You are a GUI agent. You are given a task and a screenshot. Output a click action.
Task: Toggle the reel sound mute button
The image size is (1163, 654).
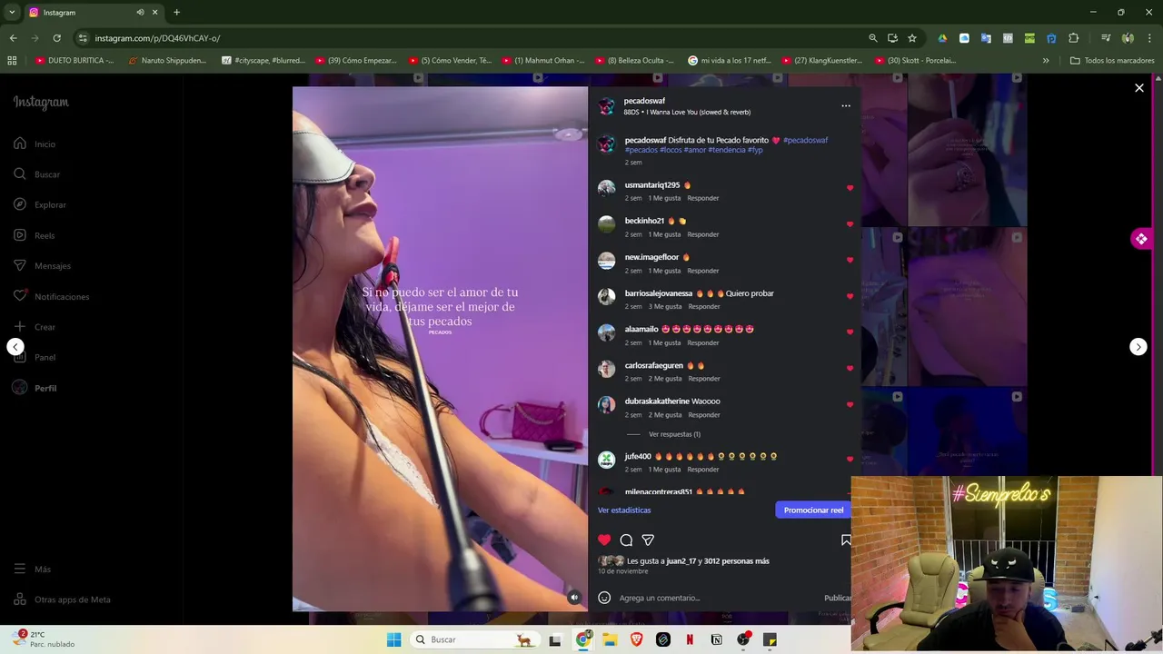click(573, 597)
